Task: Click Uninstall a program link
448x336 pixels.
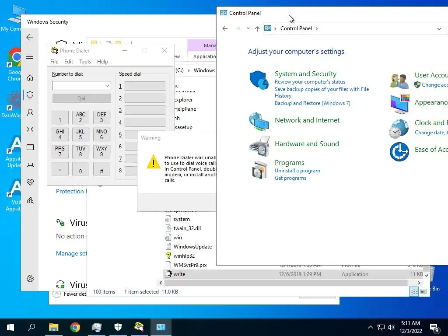Action: point(297,171)
